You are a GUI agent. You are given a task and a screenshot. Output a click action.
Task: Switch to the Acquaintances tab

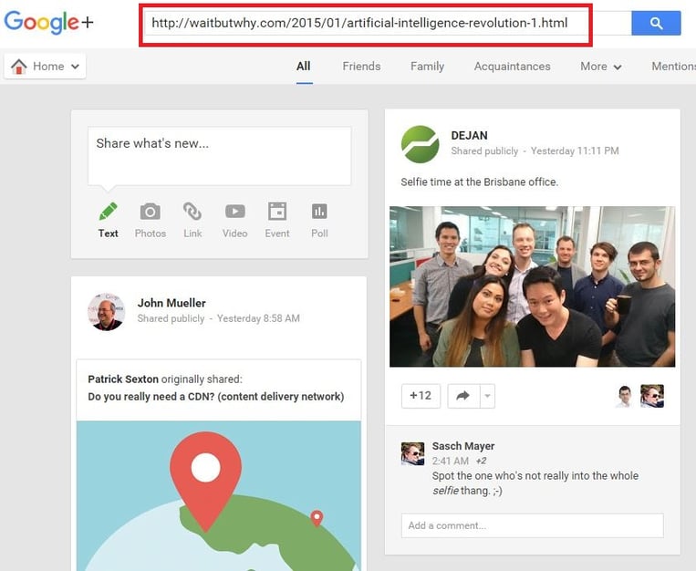click(x=513, y=67)
